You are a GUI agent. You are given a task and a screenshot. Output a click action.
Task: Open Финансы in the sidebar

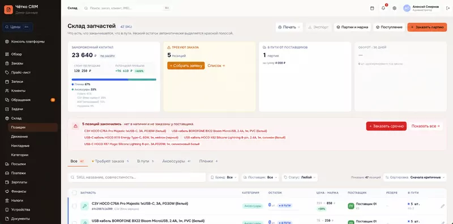coord(19,191)
